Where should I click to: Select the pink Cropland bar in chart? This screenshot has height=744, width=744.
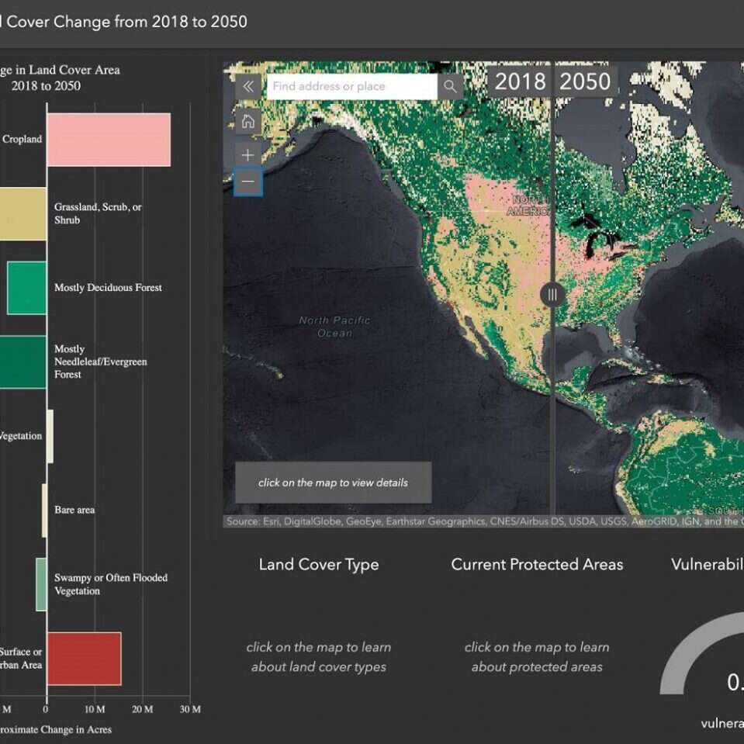tap(109, 140)
